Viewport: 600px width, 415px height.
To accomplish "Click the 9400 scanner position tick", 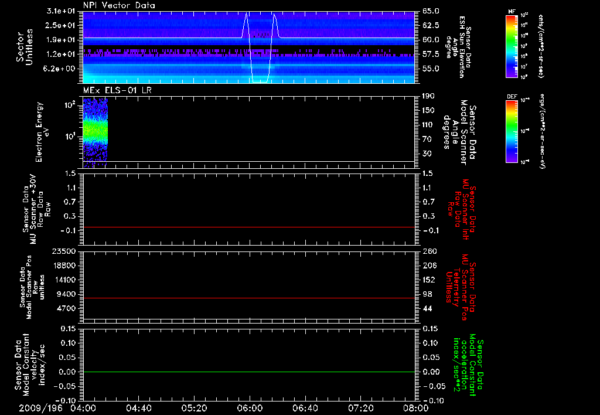I will [66, 294].
